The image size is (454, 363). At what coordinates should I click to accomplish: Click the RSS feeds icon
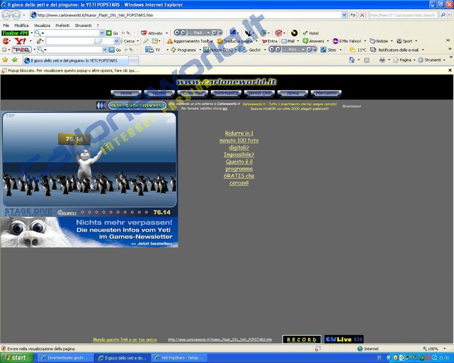(x=367, y=60)
